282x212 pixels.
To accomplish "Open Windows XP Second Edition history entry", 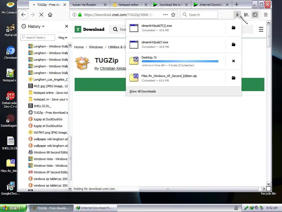I will point(48,172).
